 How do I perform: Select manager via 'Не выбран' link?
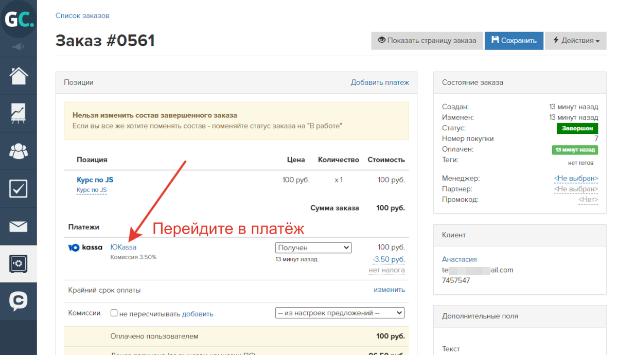click(576, 179)
